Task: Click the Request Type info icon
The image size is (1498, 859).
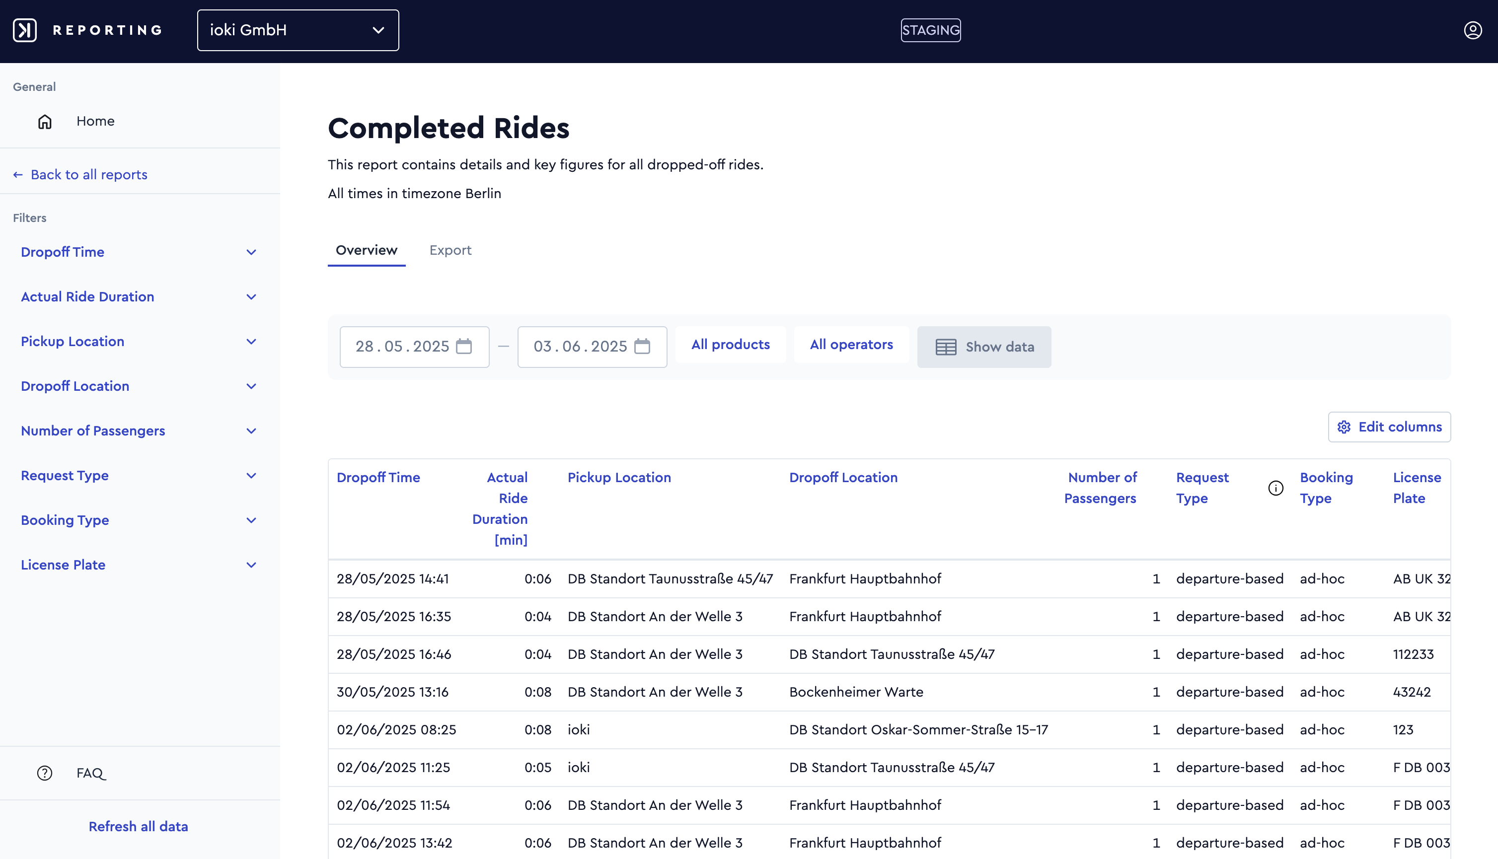Action: coord(1275,488)
